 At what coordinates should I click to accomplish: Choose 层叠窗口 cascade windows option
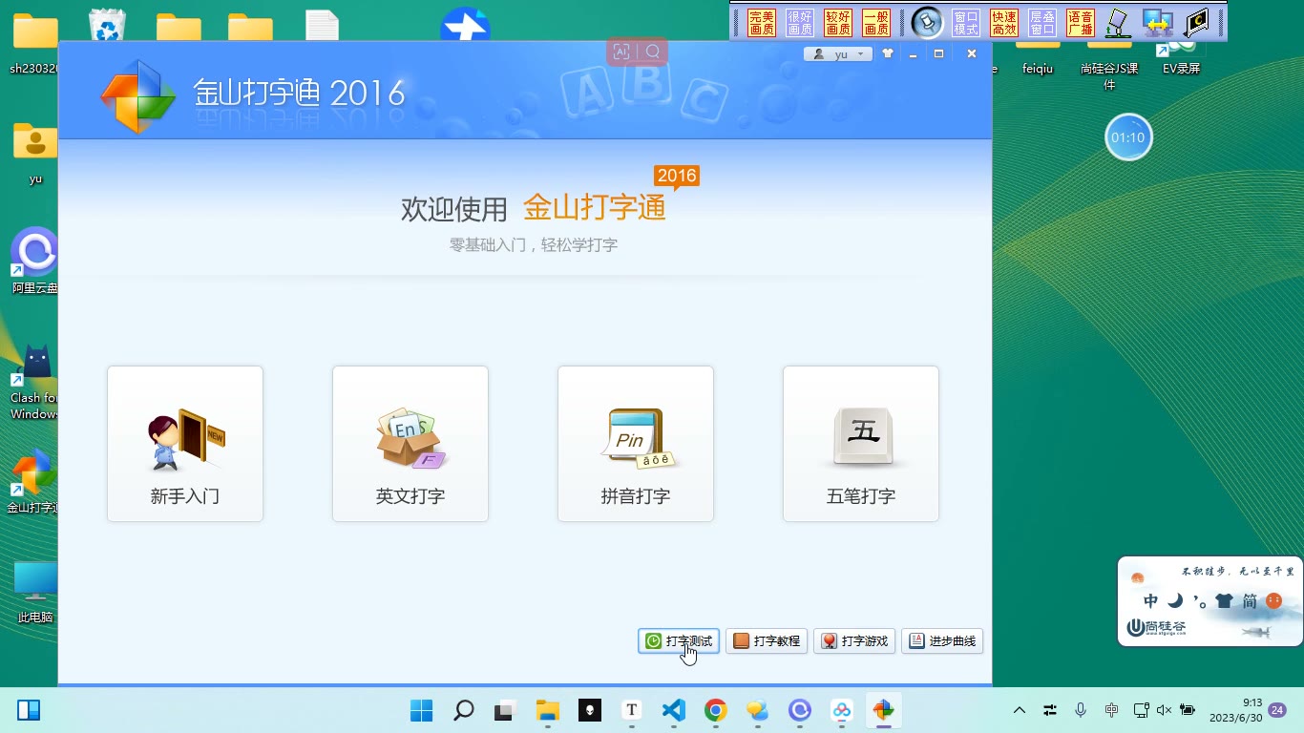[1042, 23]
